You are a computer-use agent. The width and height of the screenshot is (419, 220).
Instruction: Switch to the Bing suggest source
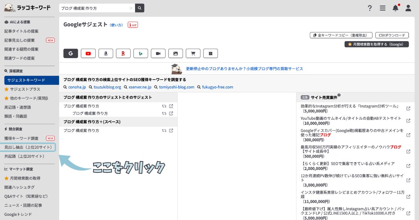(140, 53)
